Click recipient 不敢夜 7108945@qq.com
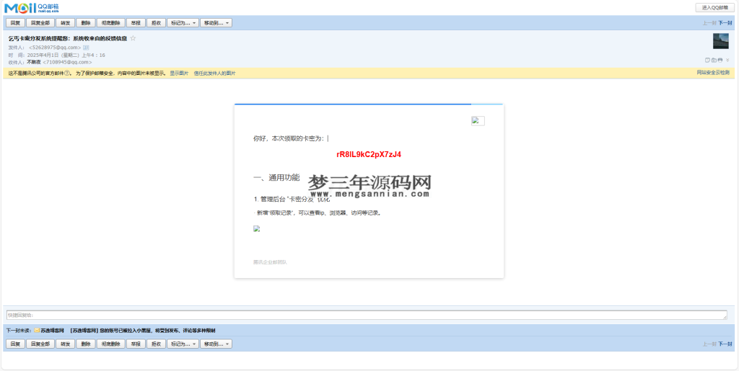 pos(59,62)
